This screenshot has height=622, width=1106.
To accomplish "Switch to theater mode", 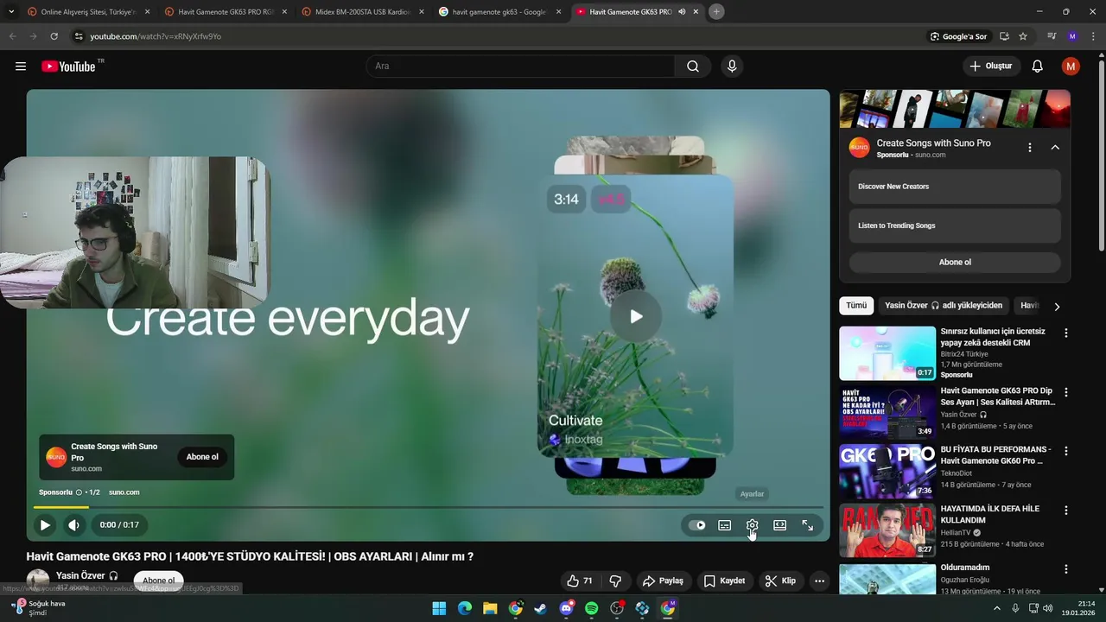I will 780,524.
